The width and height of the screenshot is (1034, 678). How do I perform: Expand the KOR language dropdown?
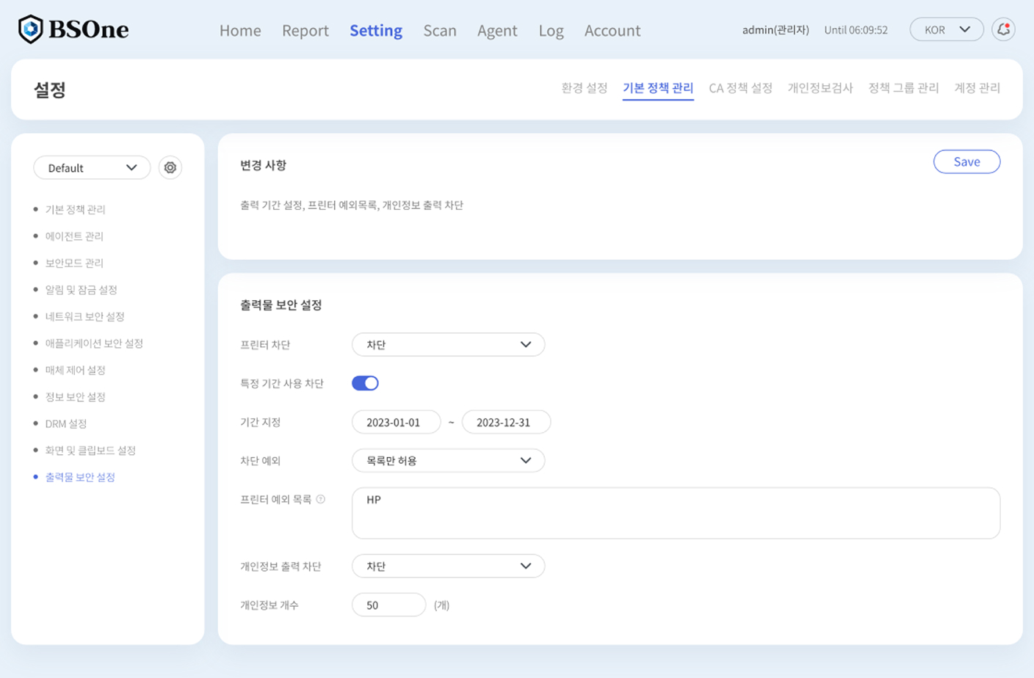click(946, 29)
